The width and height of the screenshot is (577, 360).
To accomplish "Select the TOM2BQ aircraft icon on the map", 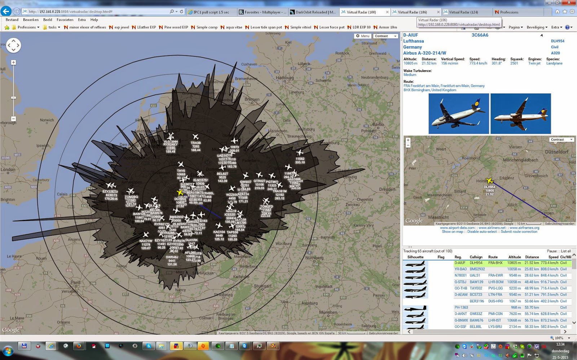I will coord(131,191).
